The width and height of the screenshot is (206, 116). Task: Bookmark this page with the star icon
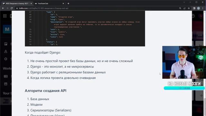coord(189,8)
